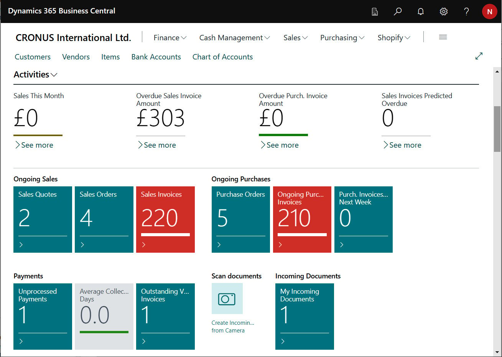
Task: Expand the Cash Management menu
Action: click(235, 38)
